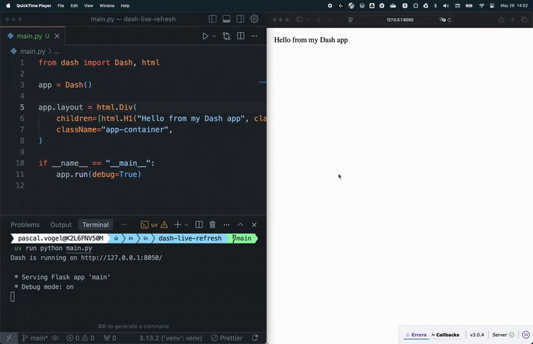Go forward in the browser window
533x344 pixels.
coord(329,20)
